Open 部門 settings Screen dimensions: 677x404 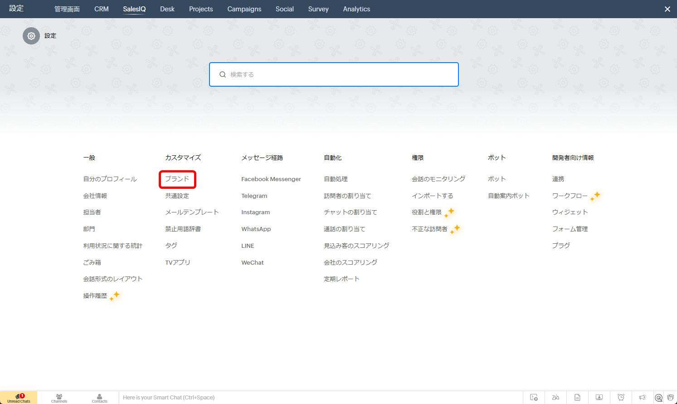(x=89, y=229)
